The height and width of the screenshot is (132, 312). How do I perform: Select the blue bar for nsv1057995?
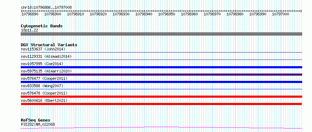click(161, 67)
